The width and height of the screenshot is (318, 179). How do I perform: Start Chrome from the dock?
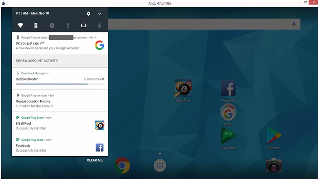pos(122,165)
